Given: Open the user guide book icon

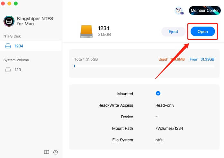Looking at the screenshot, I should pos(47,152).
